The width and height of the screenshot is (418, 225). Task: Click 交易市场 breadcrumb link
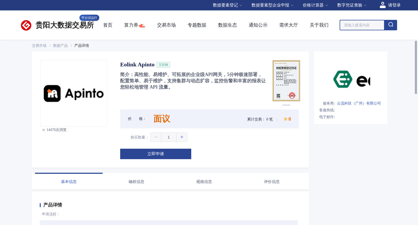[39, 46]
